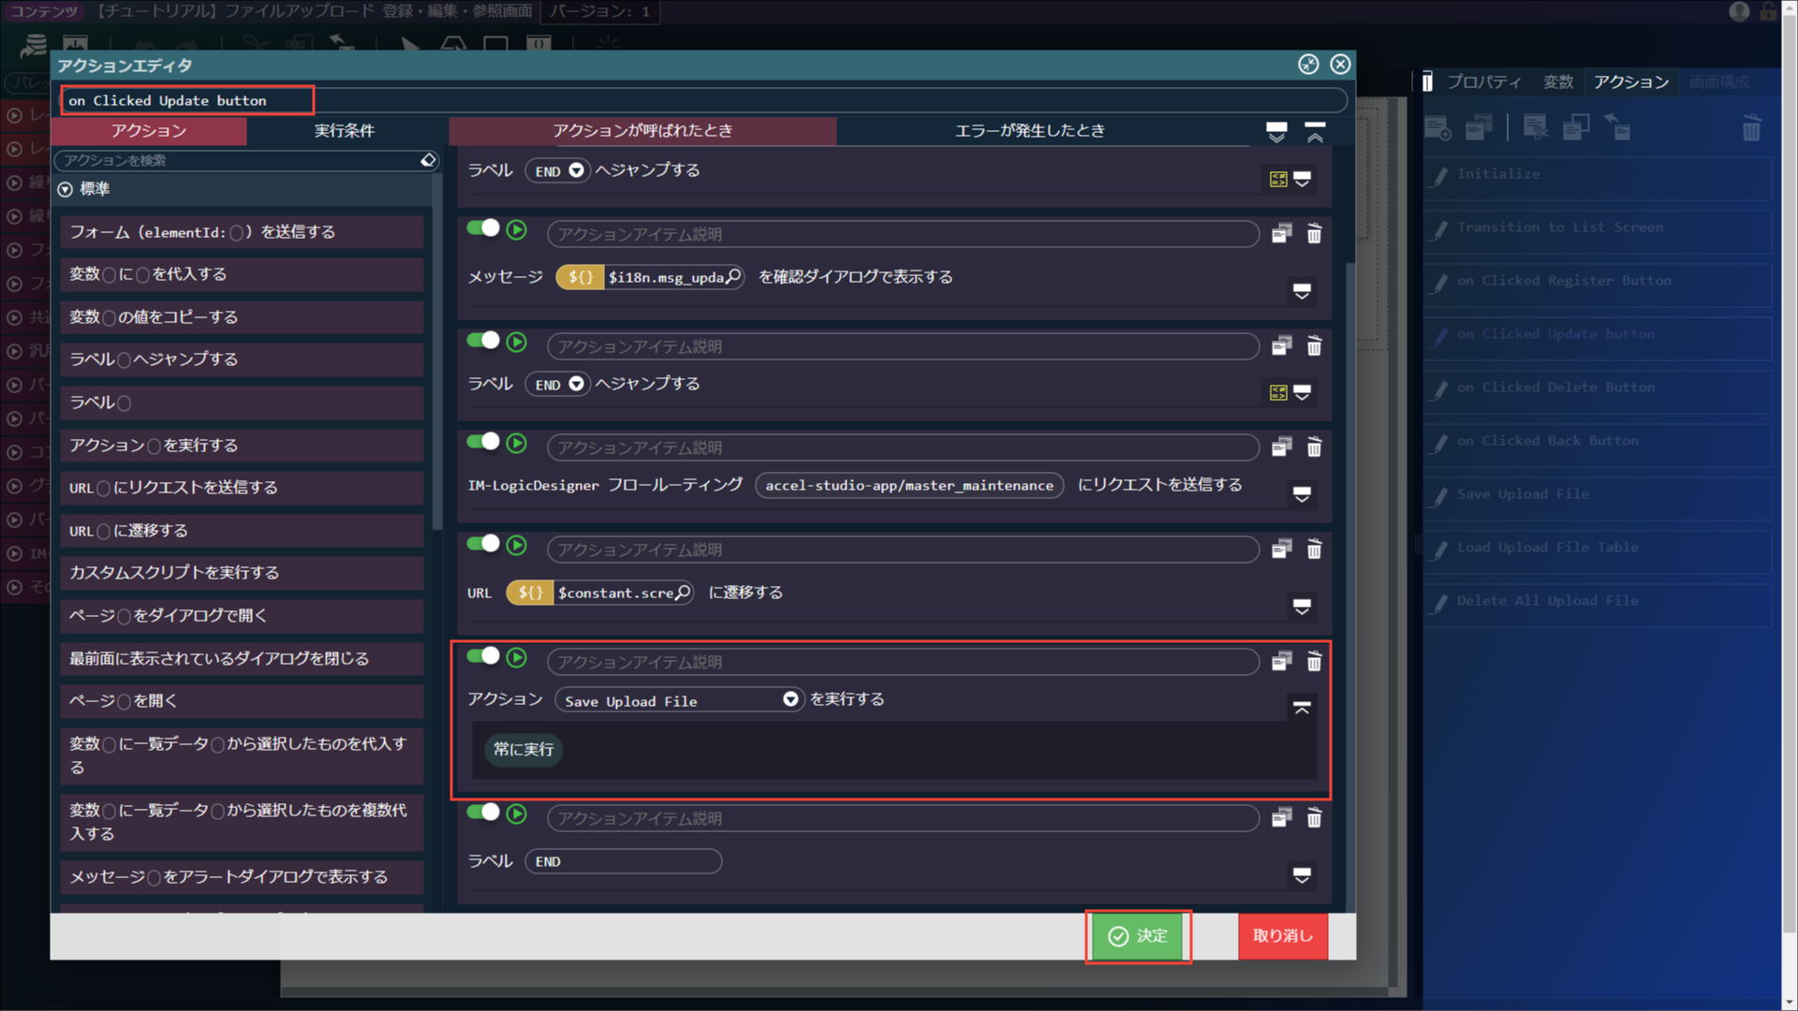Disable the final END label item
The width and height of the screenshot is (1798, 1011).
point(483,812)
